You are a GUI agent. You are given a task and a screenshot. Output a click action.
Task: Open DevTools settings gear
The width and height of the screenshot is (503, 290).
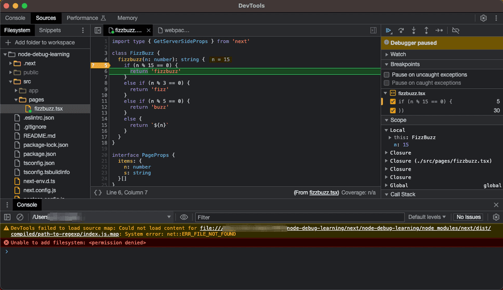(x=483, y=18)
